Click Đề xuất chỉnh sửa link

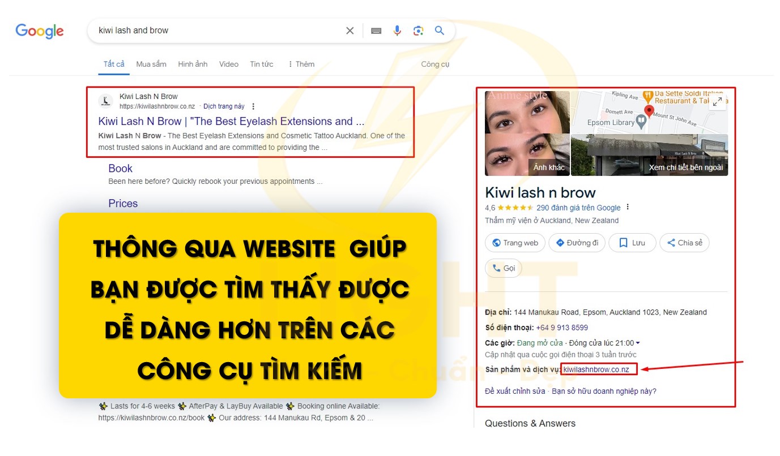point(515,391)
